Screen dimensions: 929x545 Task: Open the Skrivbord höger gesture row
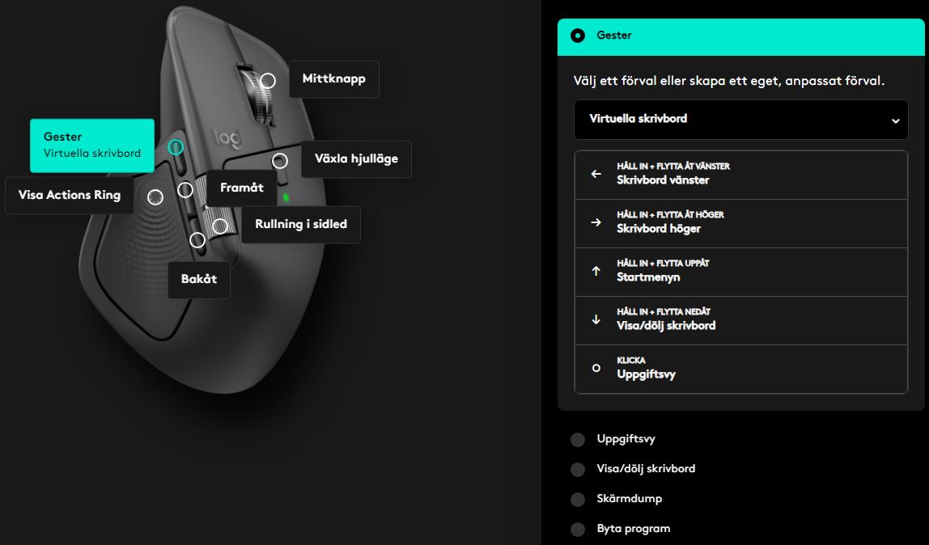(x=740, y=222)
